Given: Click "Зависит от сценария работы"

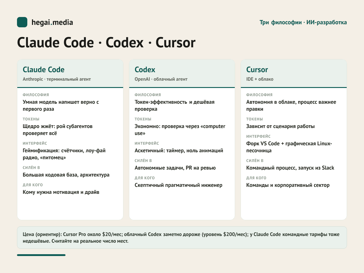Looking at the screenshot, I should pyautogui.click(x=281, y=126).
